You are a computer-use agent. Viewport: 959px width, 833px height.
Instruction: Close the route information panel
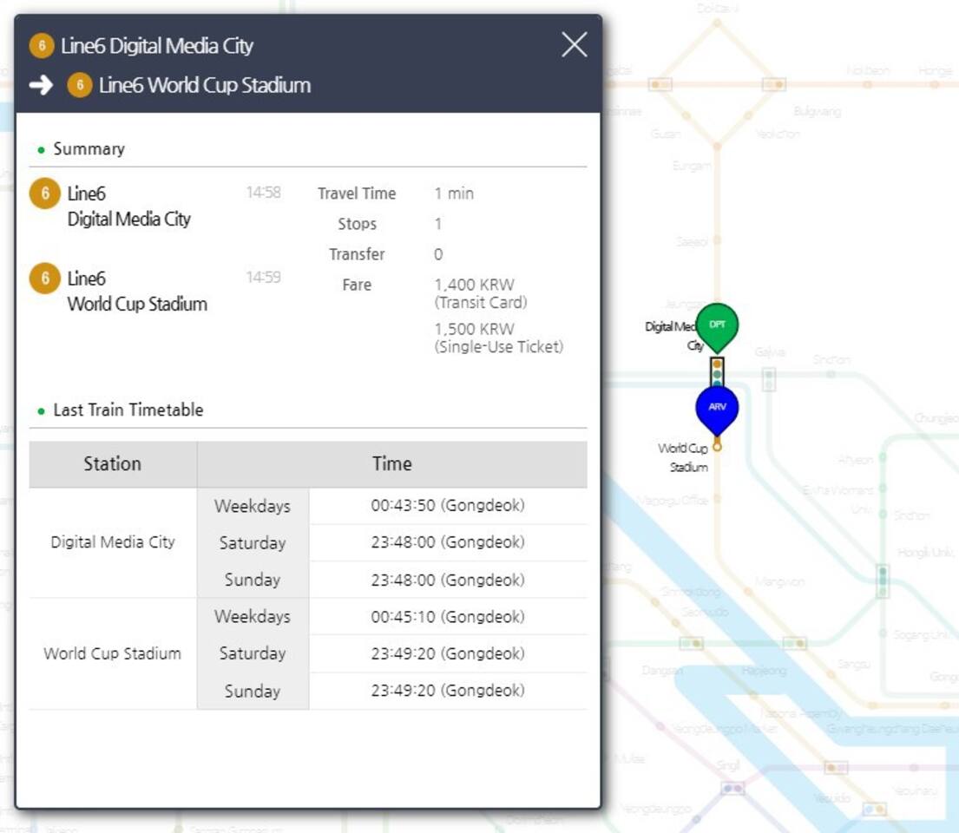(x=574, y=45)
